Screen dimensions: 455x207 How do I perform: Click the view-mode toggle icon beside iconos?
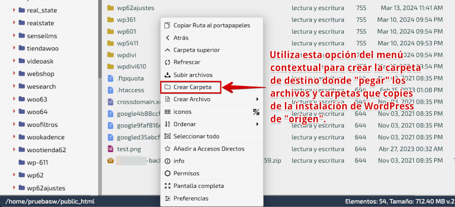[x=256, y=112]
